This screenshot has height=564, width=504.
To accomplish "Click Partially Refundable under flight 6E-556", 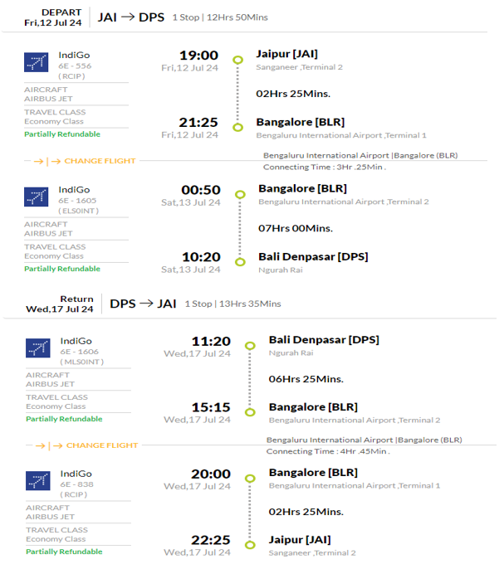I will coord(62,134).
